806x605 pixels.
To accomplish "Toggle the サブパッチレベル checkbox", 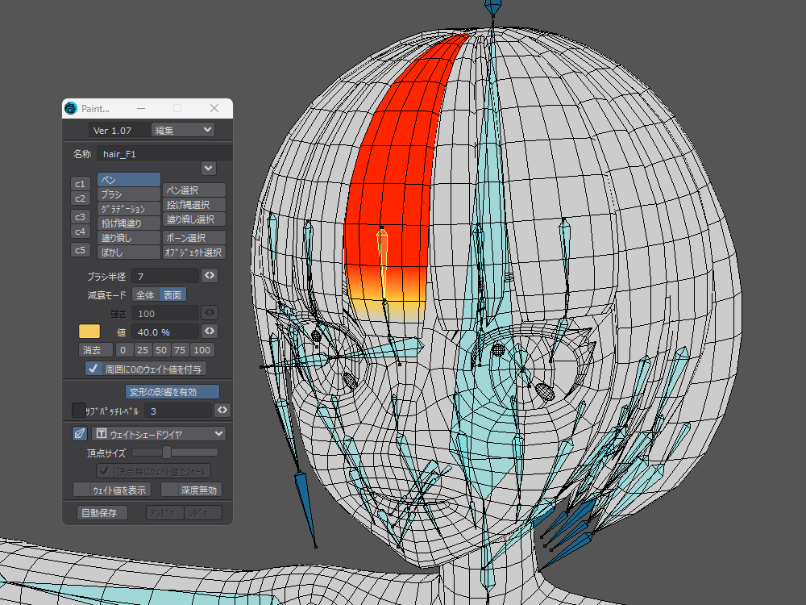I will tap(79, 411).
